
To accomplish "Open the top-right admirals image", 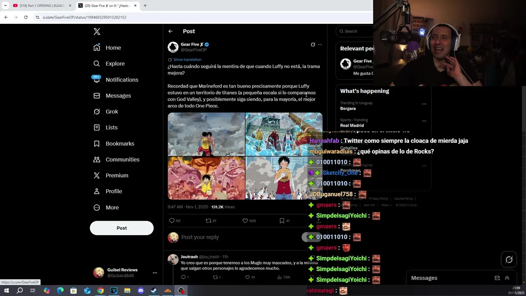I will coord(284,134).
